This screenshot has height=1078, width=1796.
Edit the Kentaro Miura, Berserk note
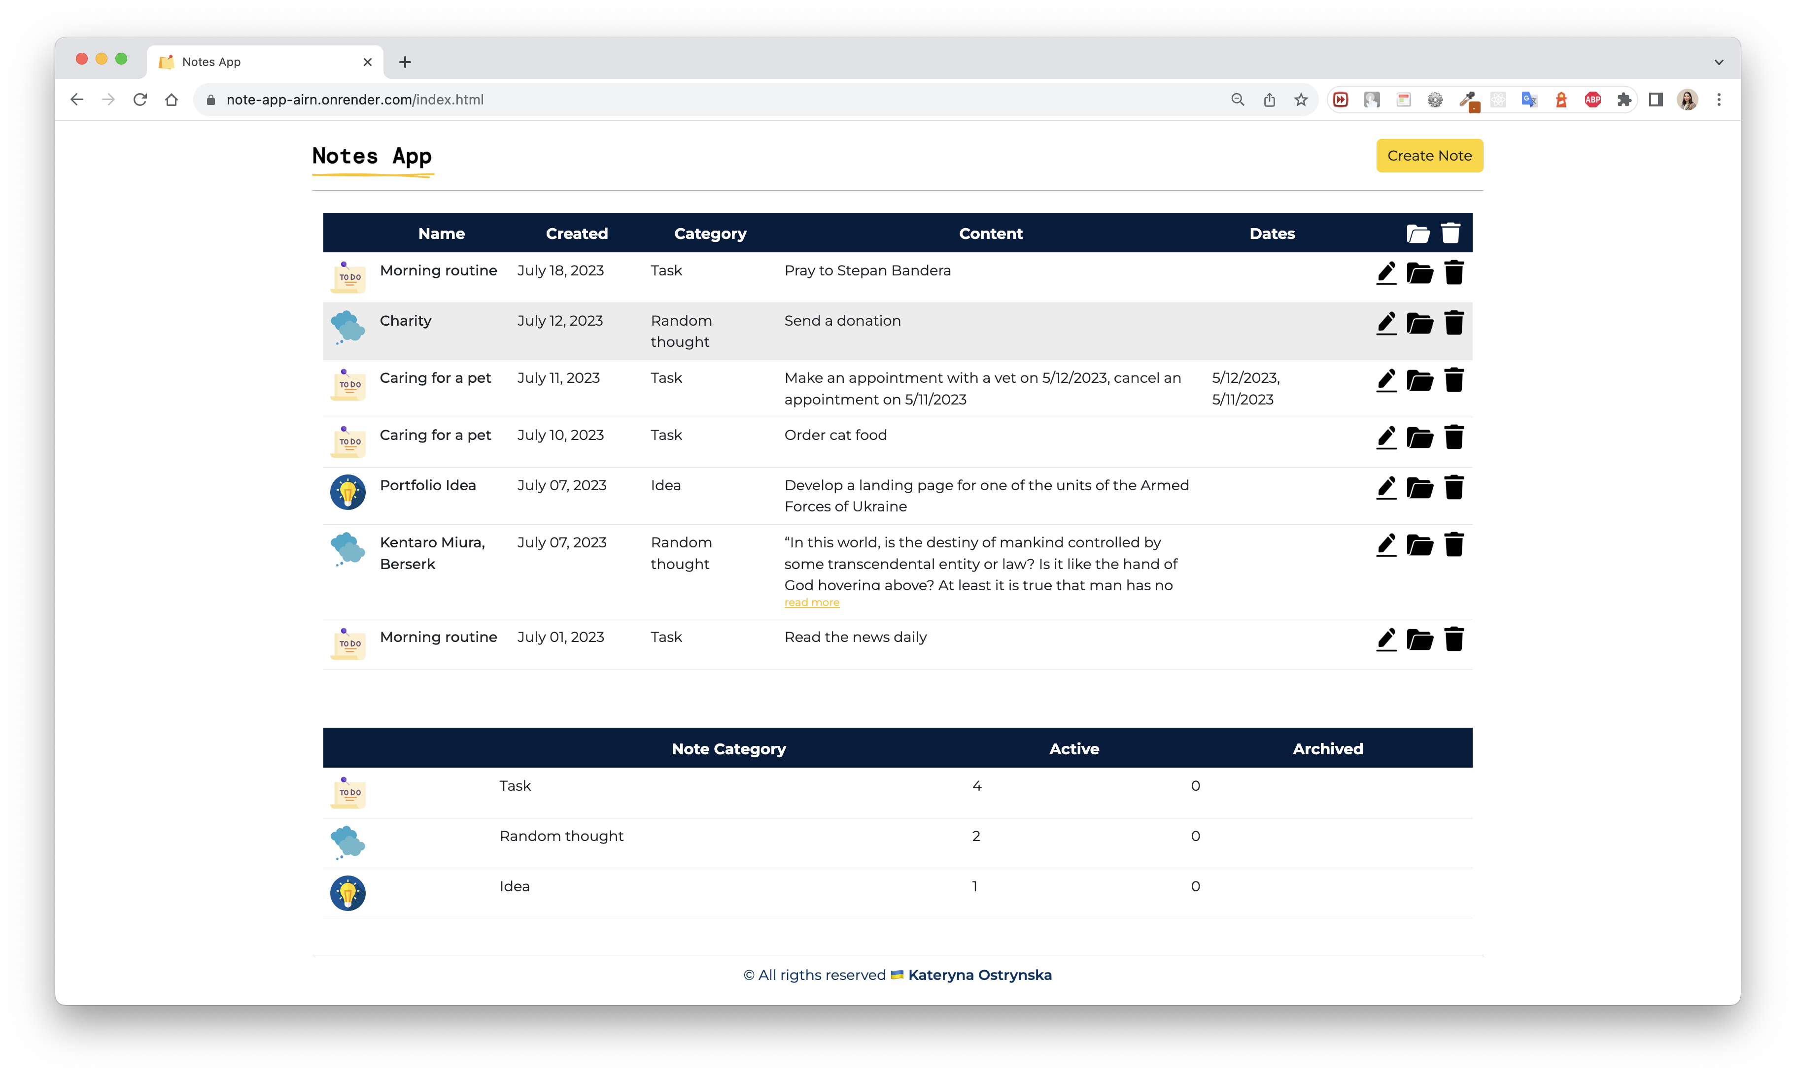[1386, 545]
